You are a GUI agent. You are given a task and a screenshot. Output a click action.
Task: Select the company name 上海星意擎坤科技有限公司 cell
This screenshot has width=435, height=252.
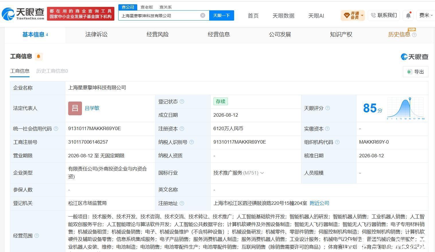97,88
